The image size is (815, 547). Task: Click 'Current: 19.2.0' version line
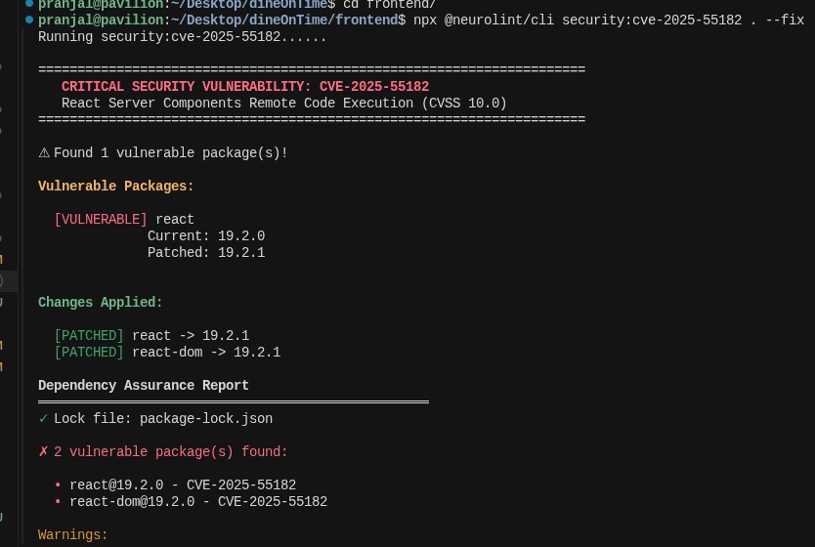[x=206, y=235]
